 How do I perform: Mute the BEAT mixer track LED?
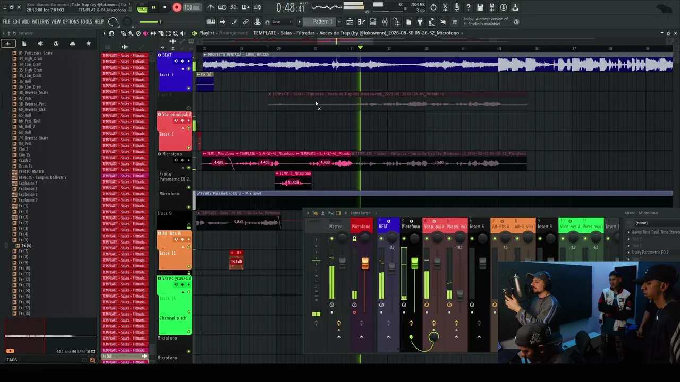tap(381, 239)
